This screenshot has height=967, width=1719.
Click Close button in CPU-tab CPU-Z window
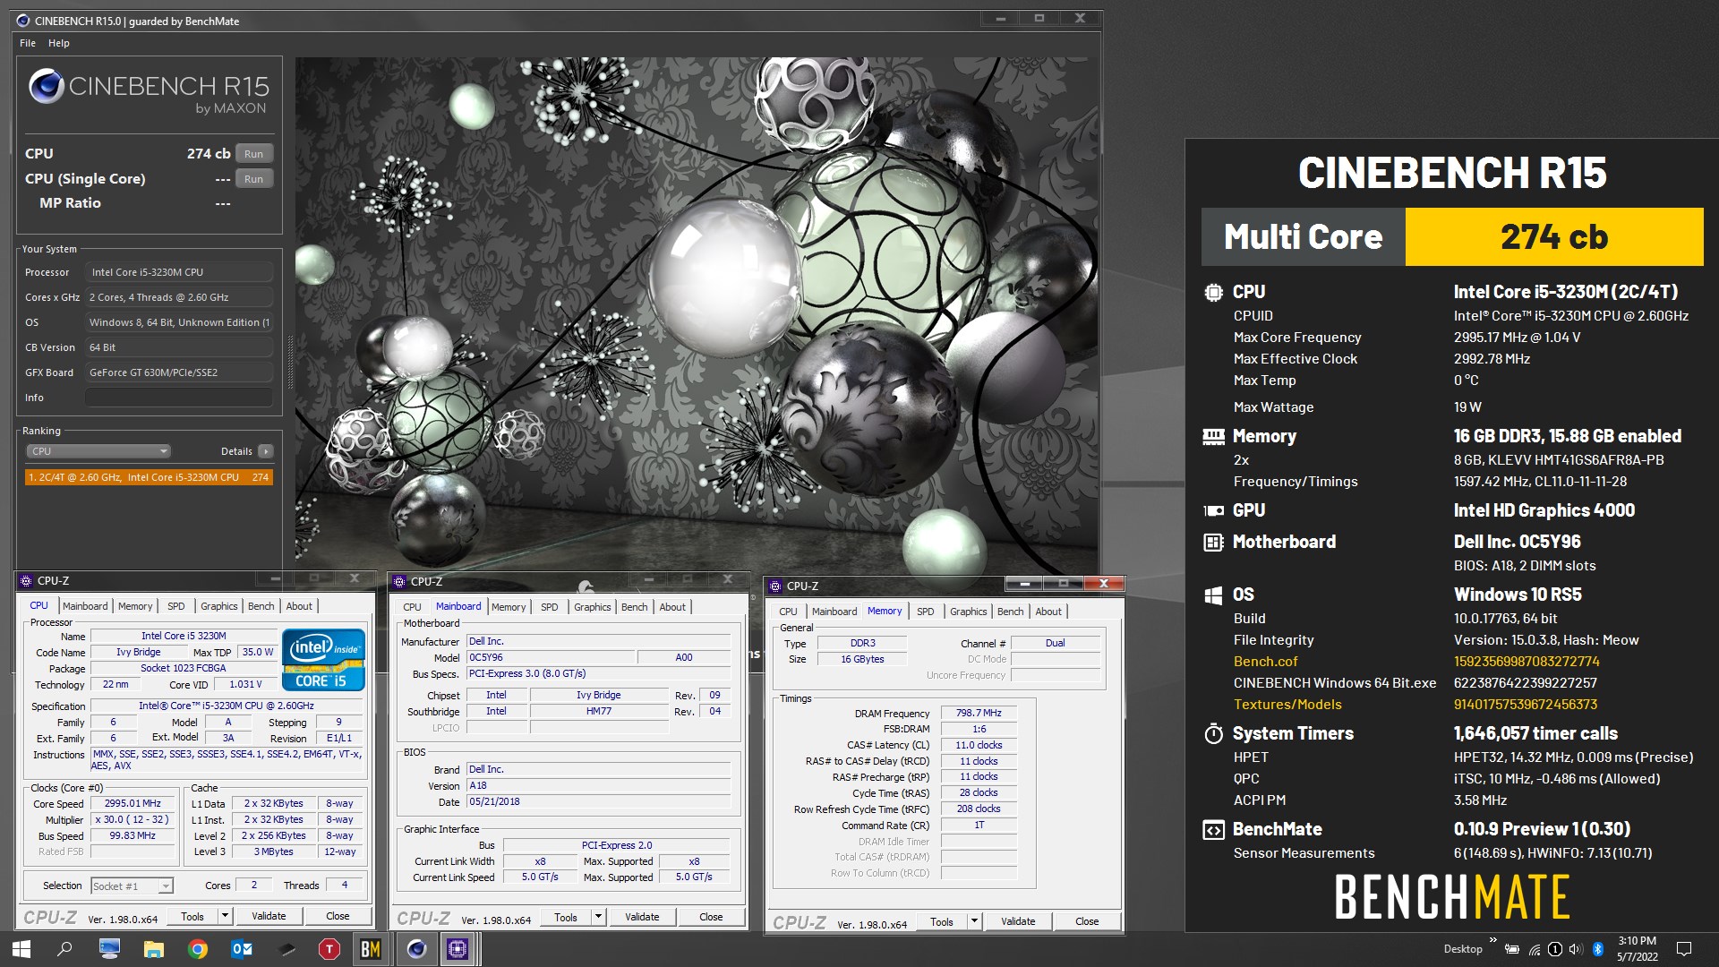[338, 916]
